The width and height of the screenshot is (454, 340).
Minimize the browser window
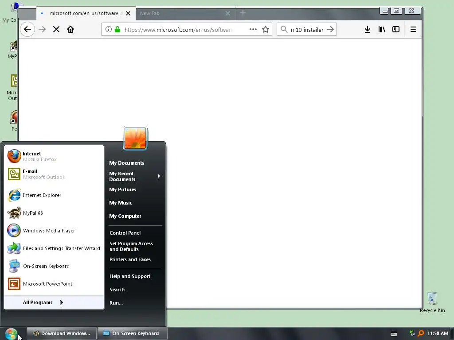pyautogui.click(x=385, y=11)
